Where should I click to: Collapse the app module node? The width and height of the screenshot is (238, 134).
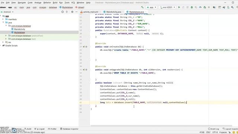0,16
